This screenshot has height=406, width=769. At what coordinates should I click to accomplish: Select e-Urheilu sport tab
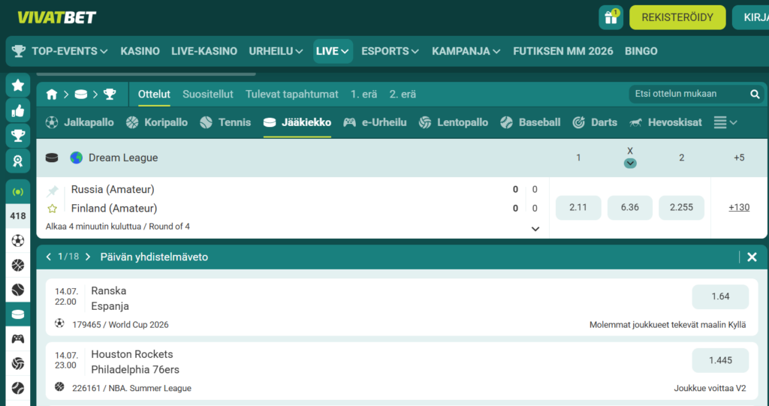[375, 122]
